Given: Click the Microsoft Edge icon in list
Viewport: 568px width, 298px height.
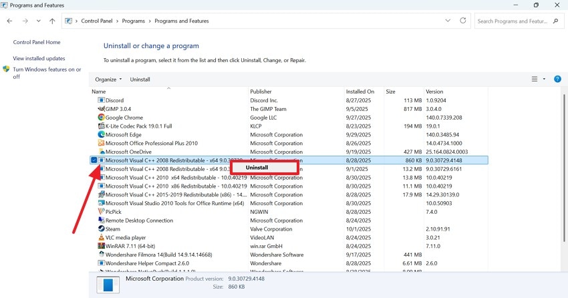Looking at the screenshot, I should coord(102,134).
